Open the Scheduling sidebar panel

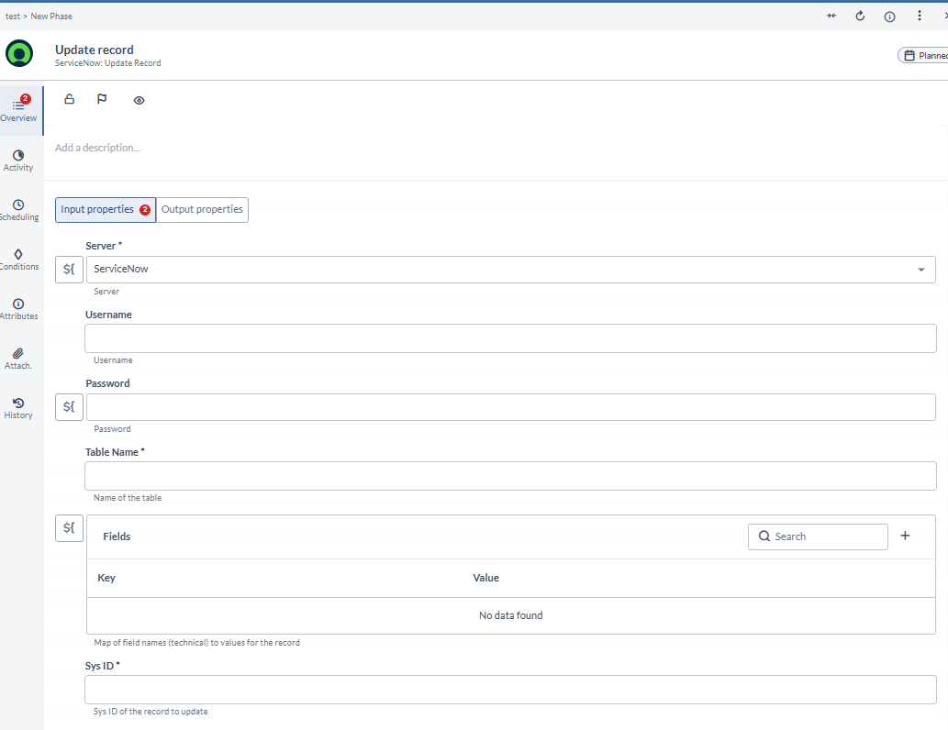click(19, 209)
